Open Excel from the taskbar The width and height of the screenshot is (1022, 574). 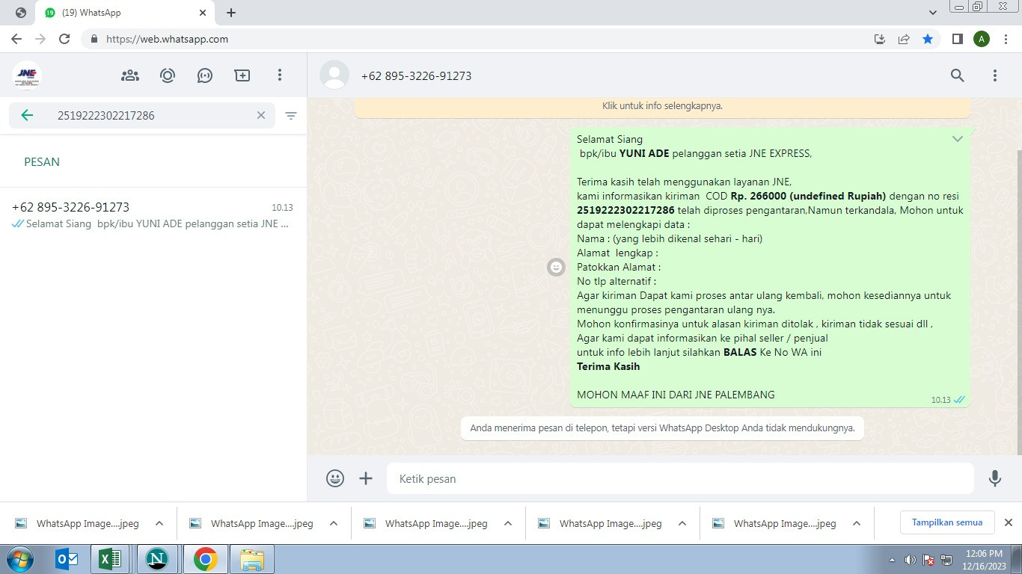click(111, 559)
